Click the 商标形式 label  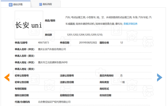coord(104,89)
